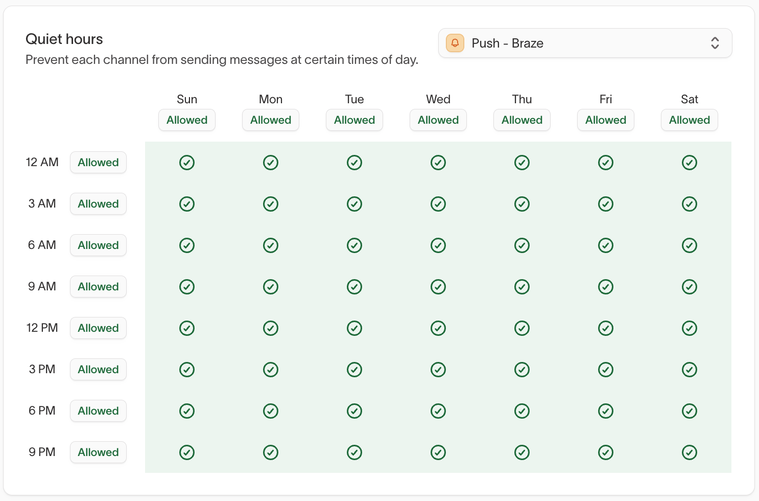759x501 pixels.
Task: Toggle Wednesday 9 AM check icon
Action: pyautogui.click(x=438, y=287)
